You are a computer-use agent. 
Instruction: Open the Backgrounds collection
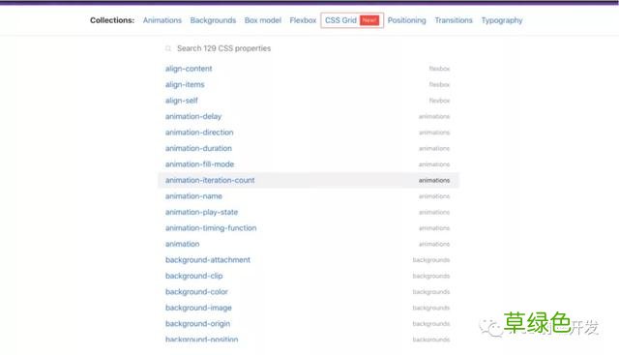[213, 20]
